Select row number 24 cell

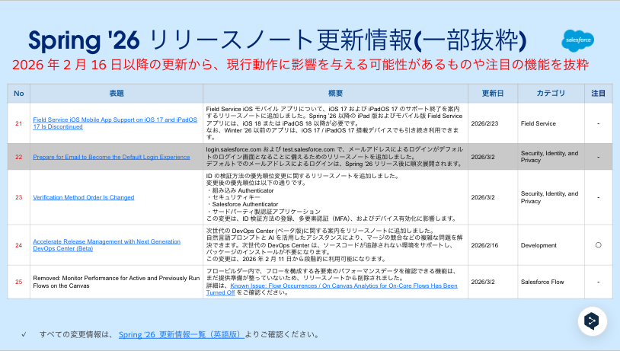pyautogui.click(x=18, y=245)
